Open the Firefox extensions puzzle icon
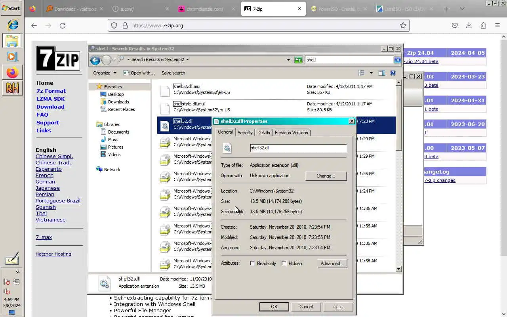The image size is (507, 317). click(483, 25)
